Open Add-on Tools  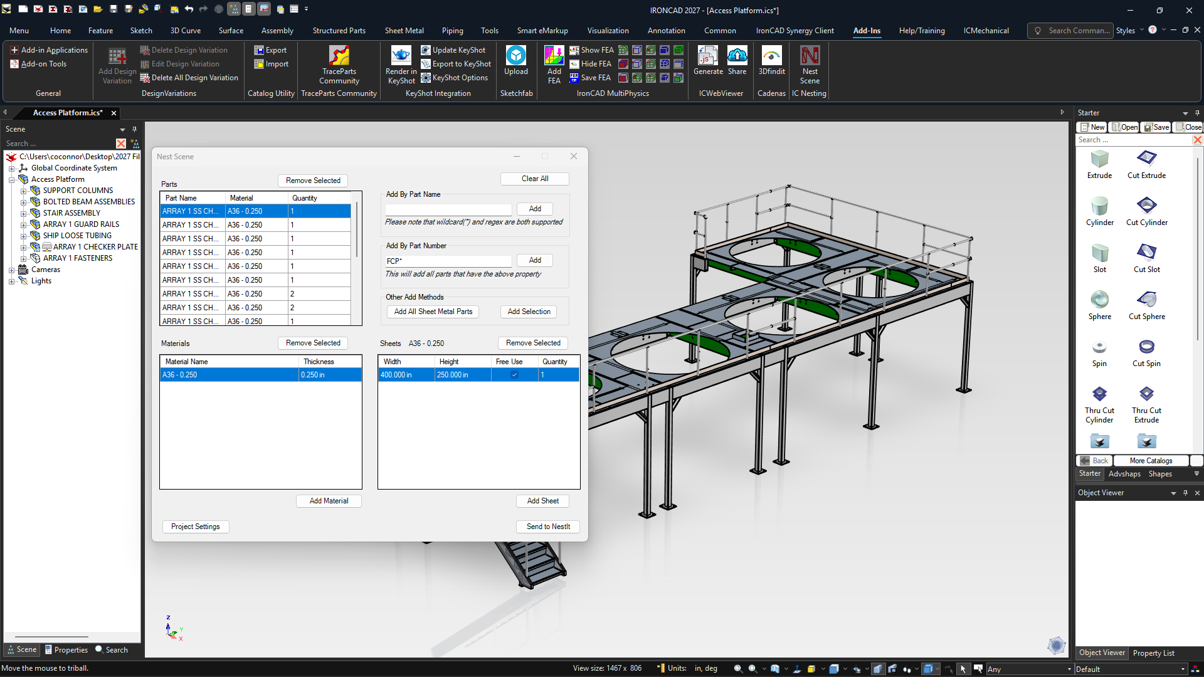[38, 64]
